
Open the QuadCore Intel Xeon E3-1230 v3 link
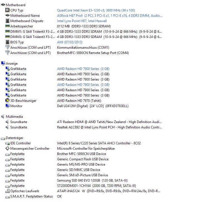pos(96,10)
